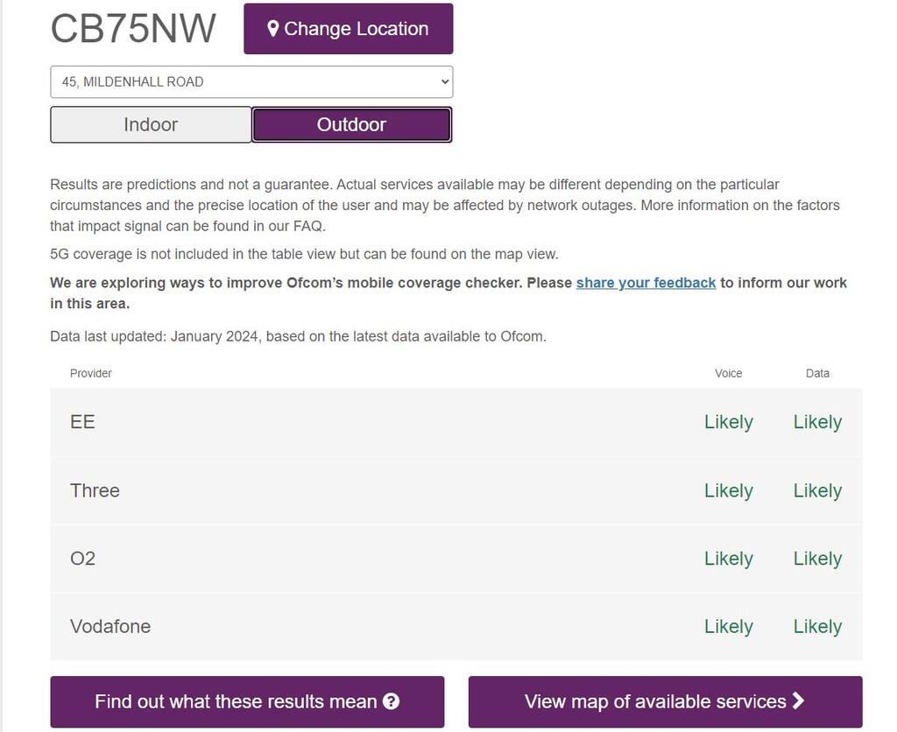
Task: Click the Provider column header
Action: click(x=91, y=373)
